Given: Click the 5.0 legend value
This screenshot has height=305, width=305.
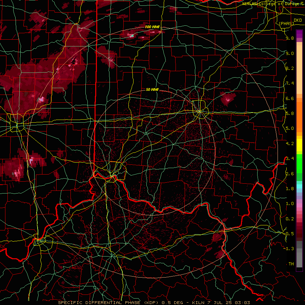Looking at the screenshot, I should tap(290, 128).
